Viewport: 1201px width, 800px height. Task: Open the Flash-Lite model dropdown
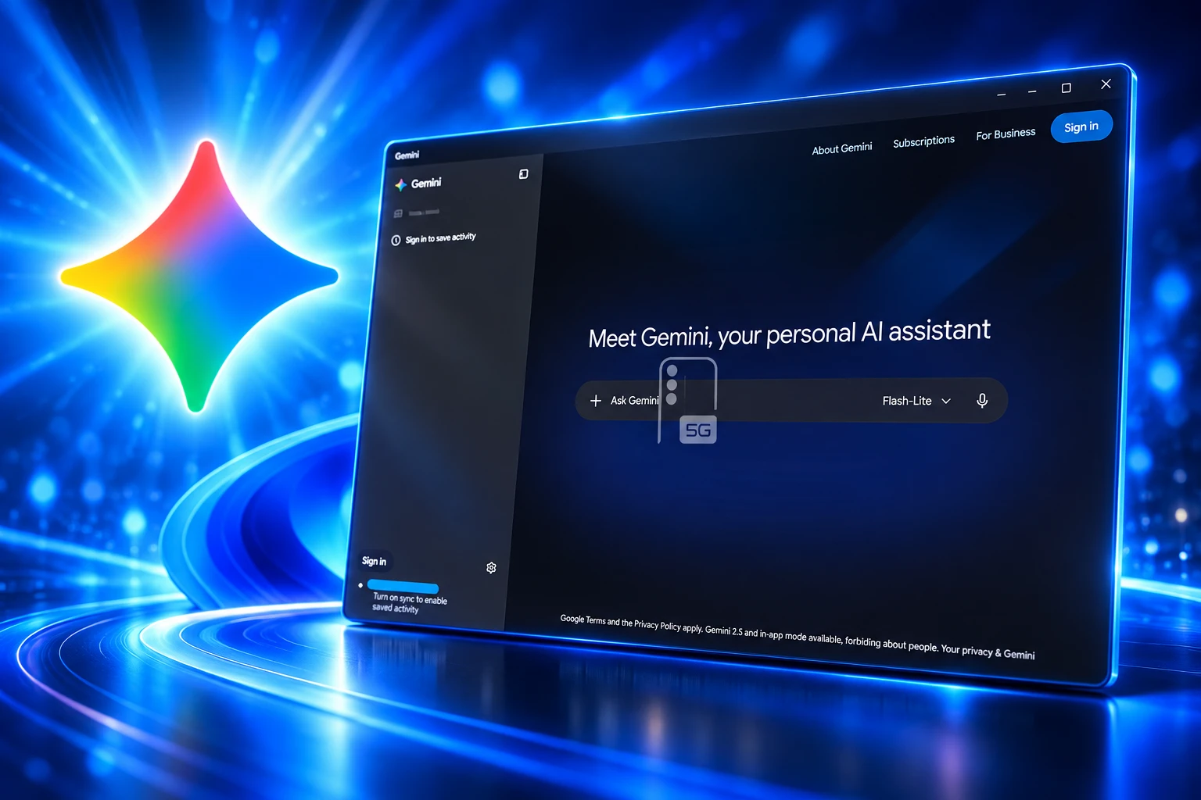click(x=916, y=401)
